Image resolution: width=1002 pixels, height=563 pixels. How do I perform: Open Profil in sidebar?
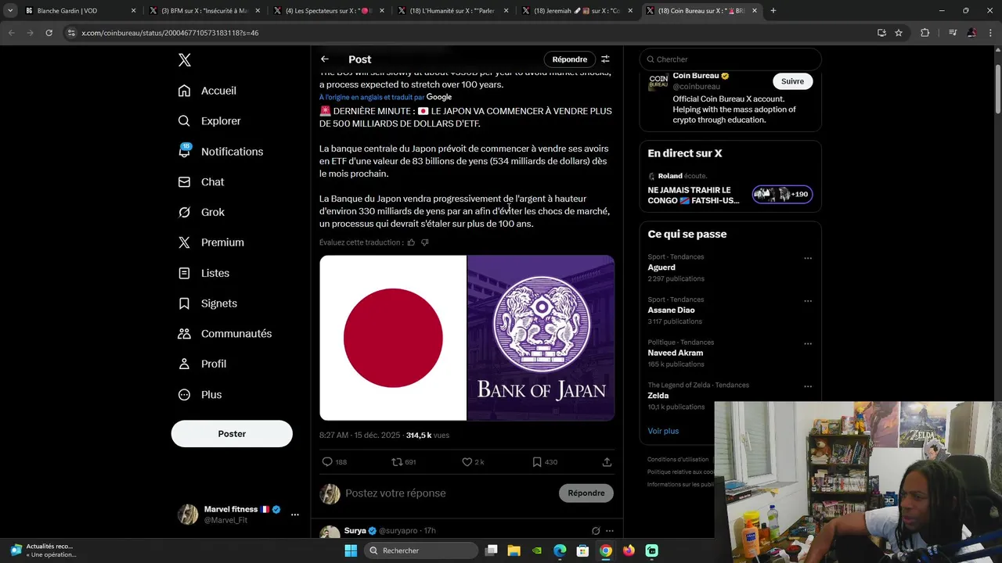(x=202, y=364)
